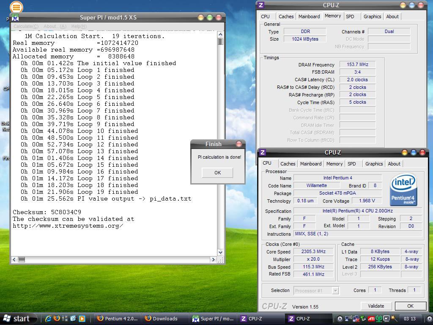Select About tab in lower CPU-Z window
Screen dimensions: 433x325
coord(394,164)
